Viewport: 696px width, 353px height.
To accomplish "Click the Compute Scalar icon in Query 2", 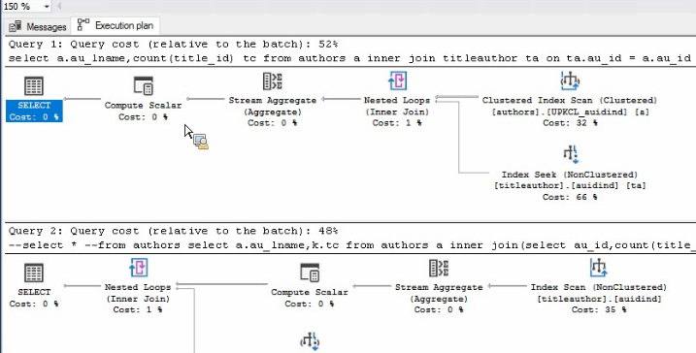I will point(310,273).
